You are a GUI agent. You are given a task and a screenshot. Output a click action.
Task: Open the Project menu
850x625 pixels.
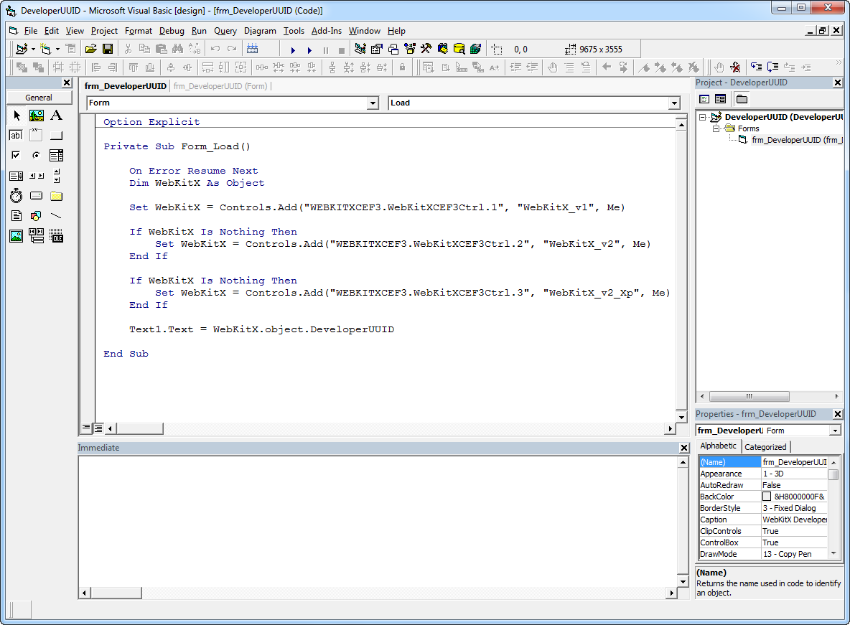(104, 31)
